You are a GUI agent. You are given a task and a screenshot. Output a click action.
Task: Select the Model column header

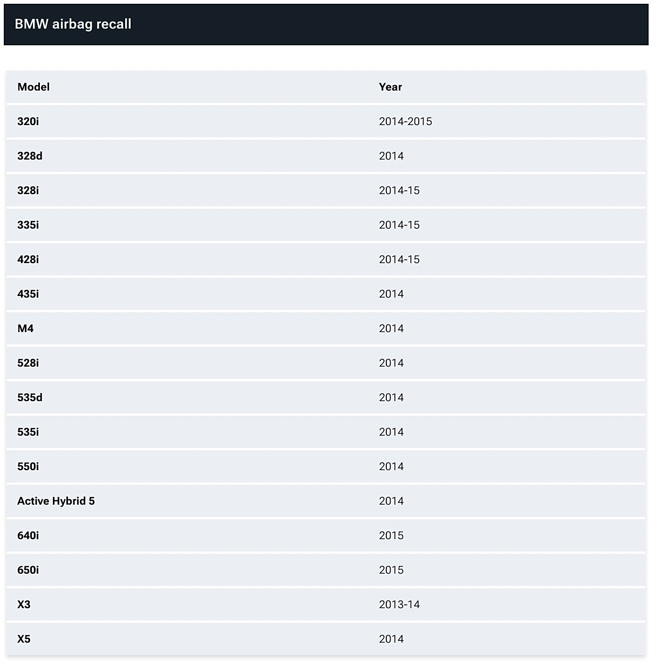coord(33,87)
